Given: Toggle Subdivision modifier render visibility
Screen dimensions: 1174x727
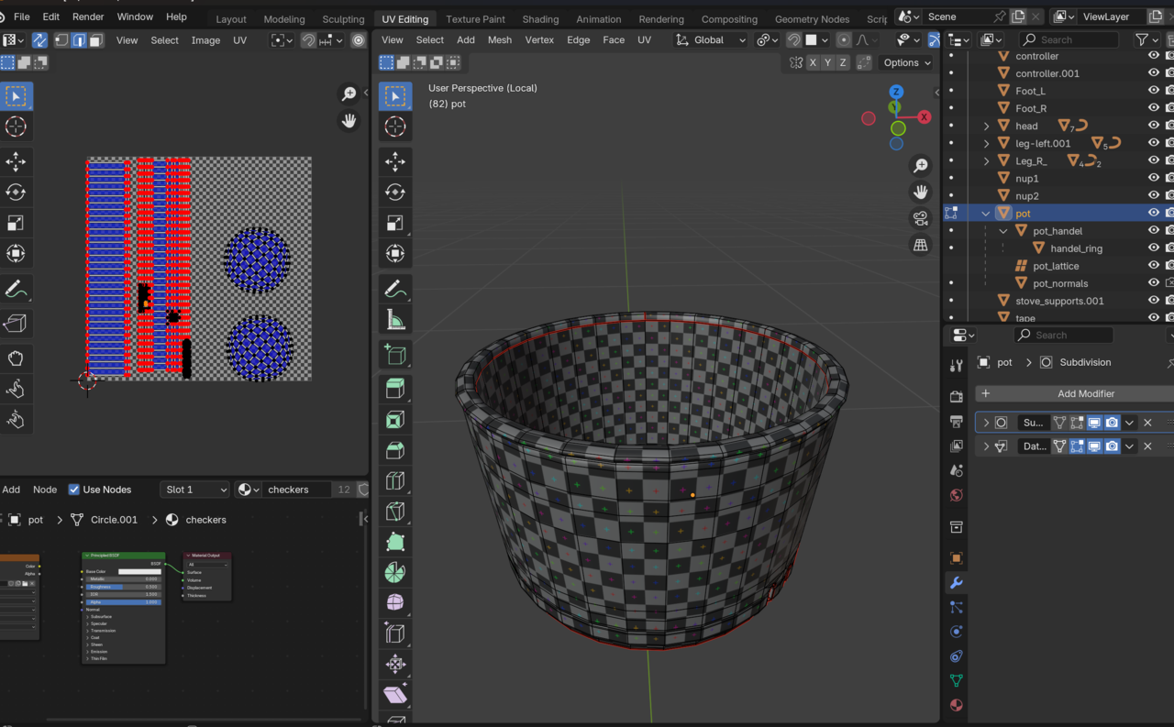Looking at the screenshot, I should (1112, 423).
